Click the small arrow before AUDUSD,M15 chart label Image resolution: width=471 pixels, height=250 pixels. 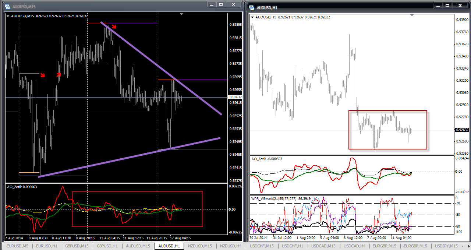pyautogui.click(x=8, y=16)
